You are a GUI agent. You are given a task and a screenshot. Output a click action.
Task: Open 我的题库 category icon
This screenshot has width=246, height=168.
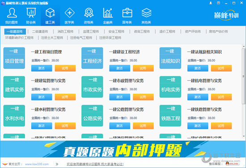tap(12, 16)
